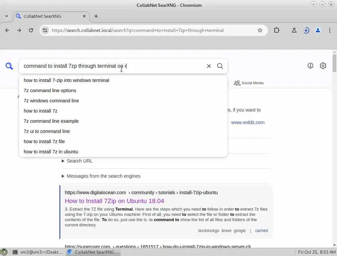Choose suggestion '7z command line example'
Viewport: 337px width, 256px height.
[x=123, y=121]
